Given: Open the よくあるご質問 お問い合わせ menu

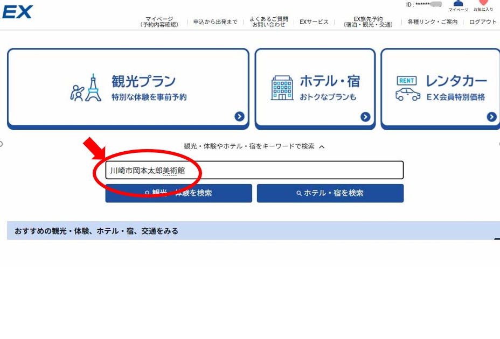Looking at the screenshot, I should [x=268, y=22].
